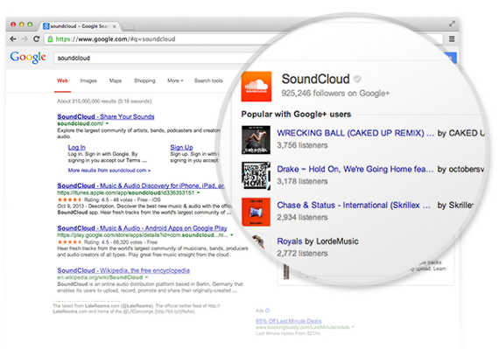Switch to the Images tab

88,80
